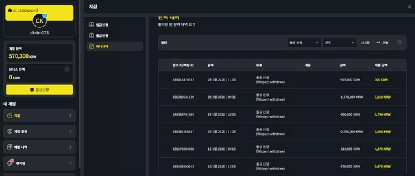This screenshot has height=176, width=415.
Task: Expand the 계정 설정 chevron arrow
Action: click(70, 132)
